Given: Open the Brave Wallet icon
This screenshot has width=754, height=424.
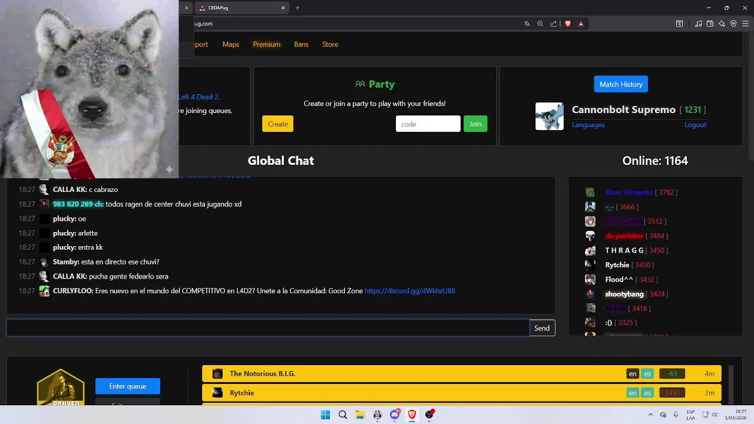Looking at the screenshot, I should (710, 24).
